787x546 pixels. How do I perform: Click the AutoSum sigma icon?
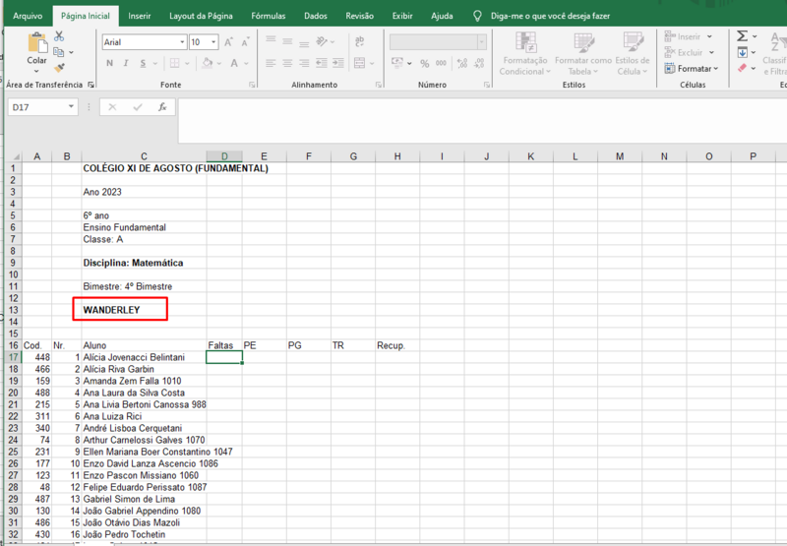[742, 36]
